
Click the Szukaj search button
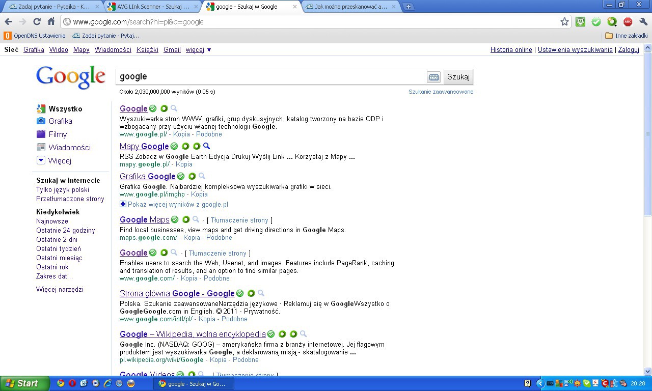[458, 77]
